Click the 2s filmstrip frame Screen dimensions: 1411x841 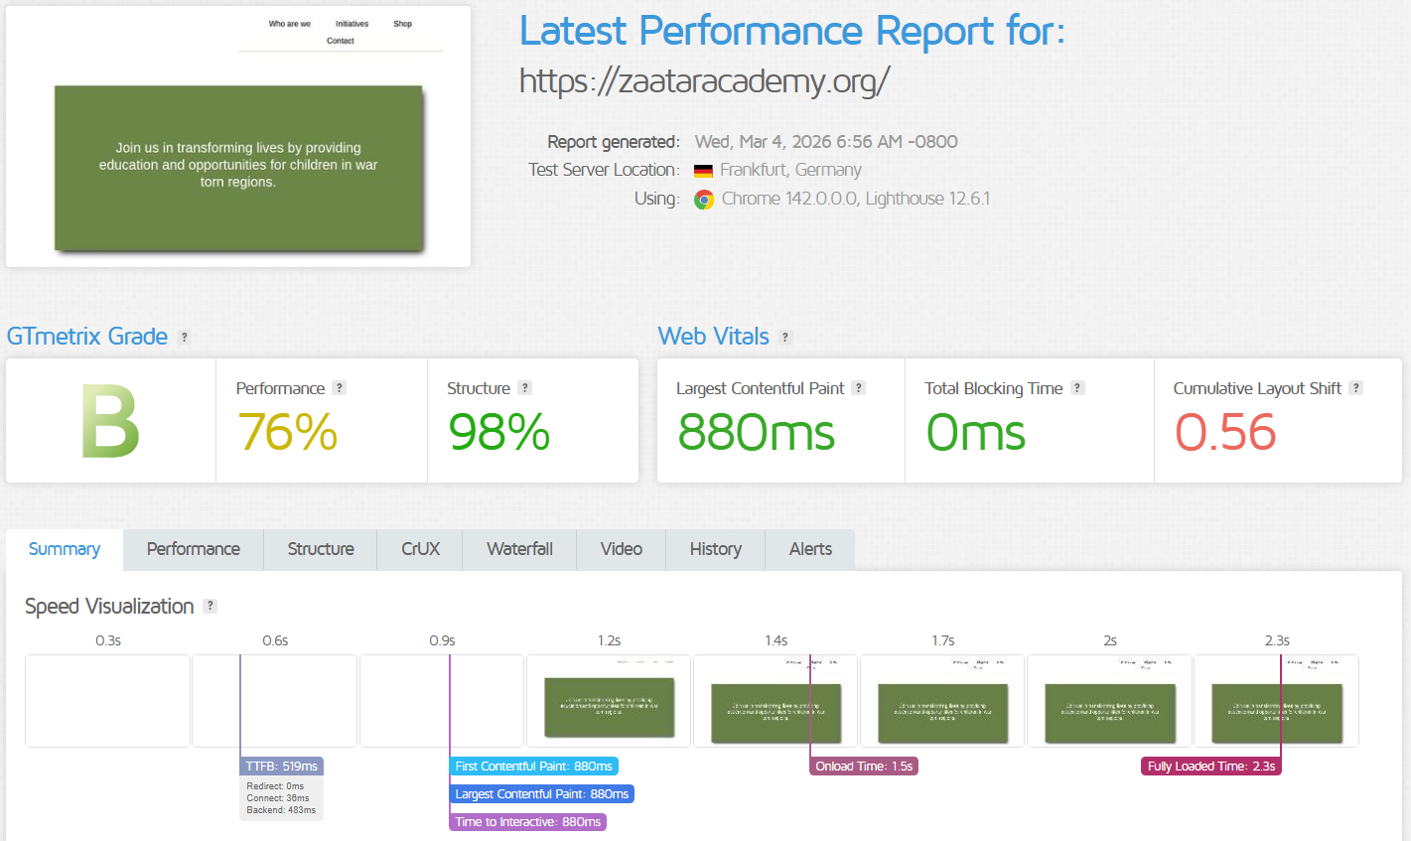1109,701
